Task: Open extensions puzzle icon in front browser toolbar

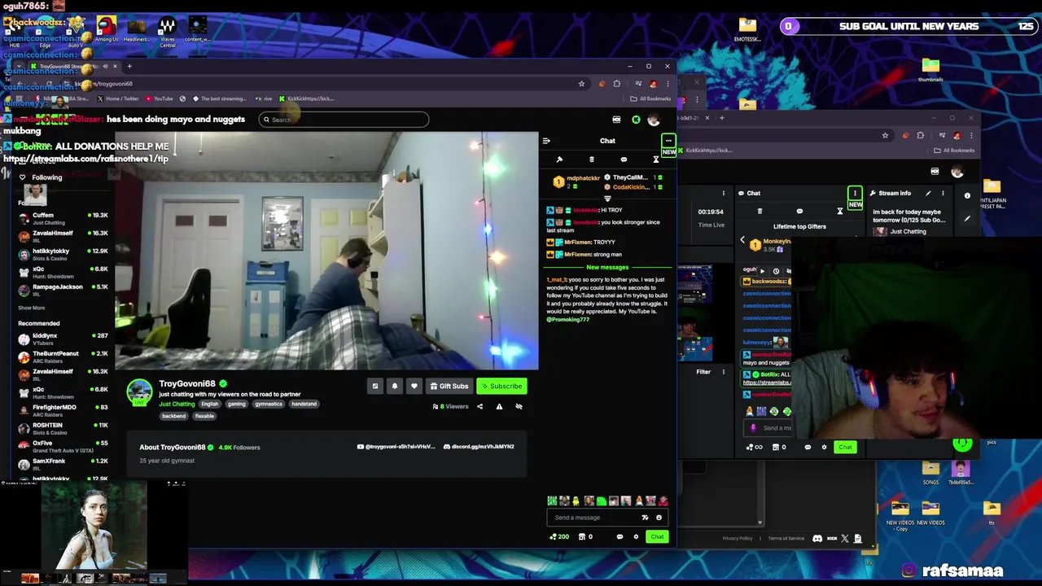Action: click(616, 84)
